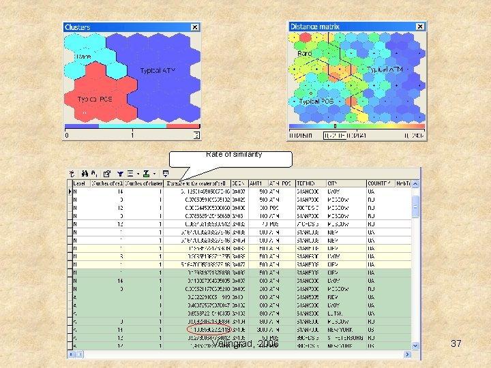Click the green highlight/export icon
491x368 pixels.
[146, 174]
